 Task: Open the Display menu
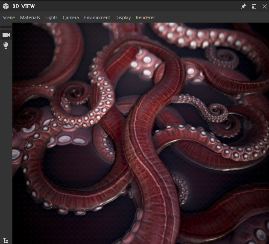tap(123, 17)
